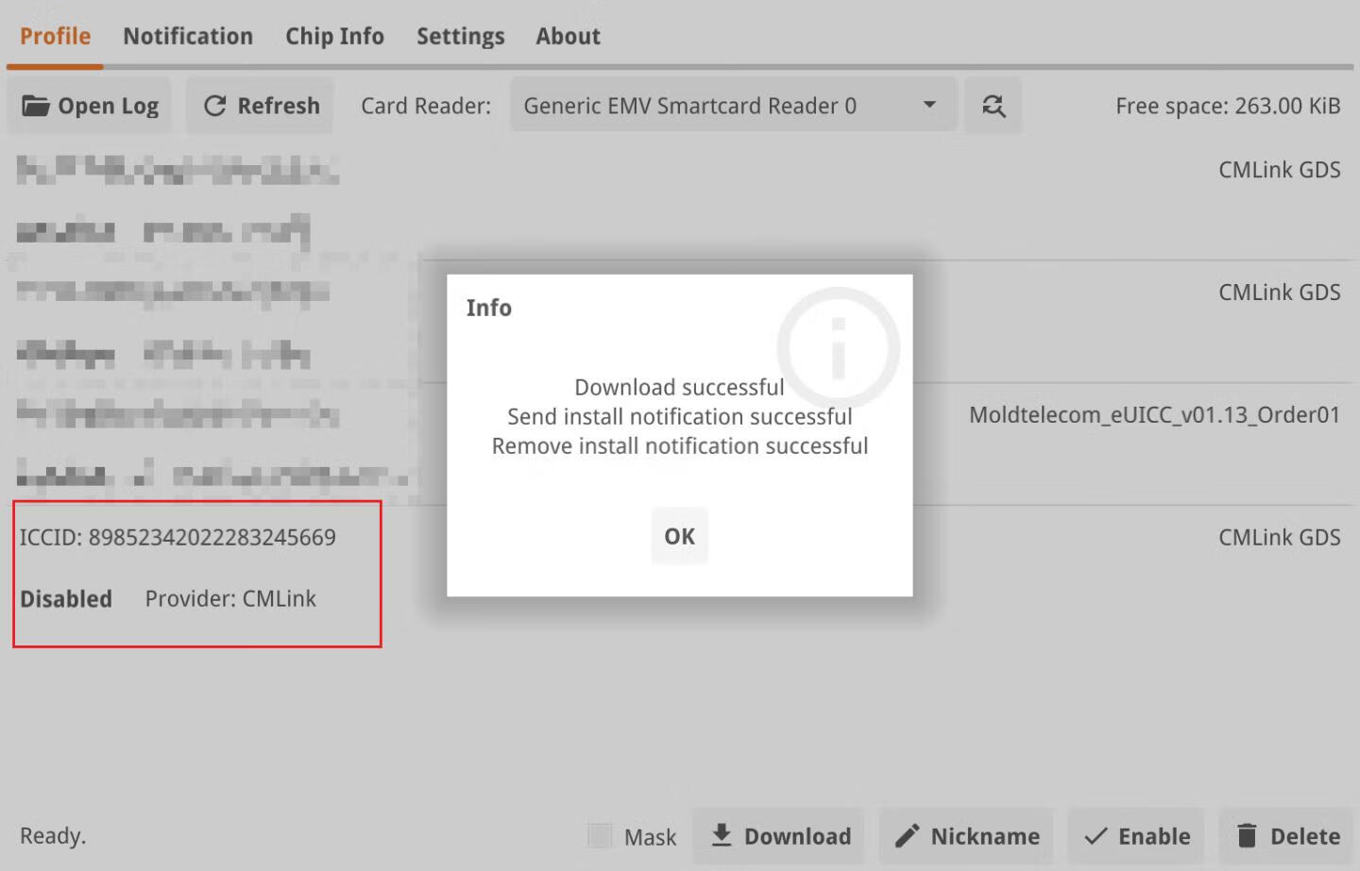Viewport: 1360px width, 871px height.
Task: Click the Open Log folder icon
Action: tap(36, 106)
